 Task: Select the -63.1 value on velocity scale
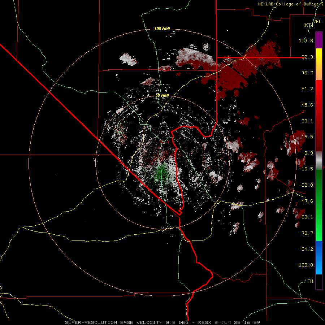[x=306, y=217]
